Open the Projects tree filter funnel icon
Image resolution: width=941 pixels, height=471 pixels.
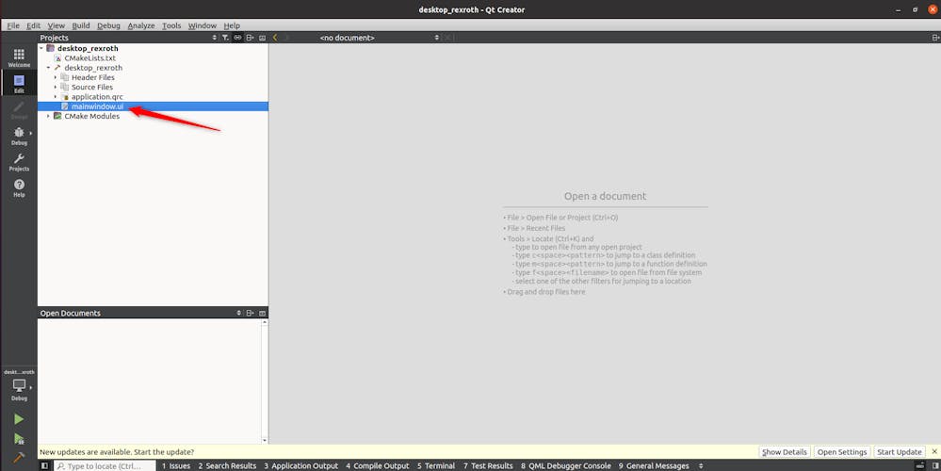click(225, 37)
